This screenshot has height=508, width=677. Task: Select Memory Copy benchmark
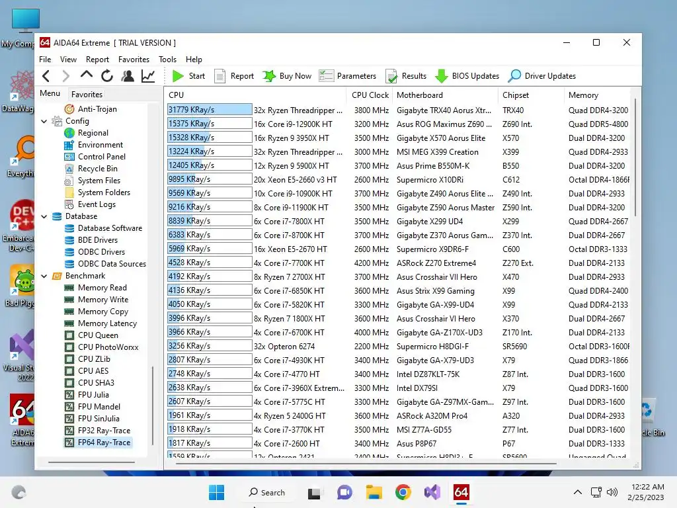point(97,312)
